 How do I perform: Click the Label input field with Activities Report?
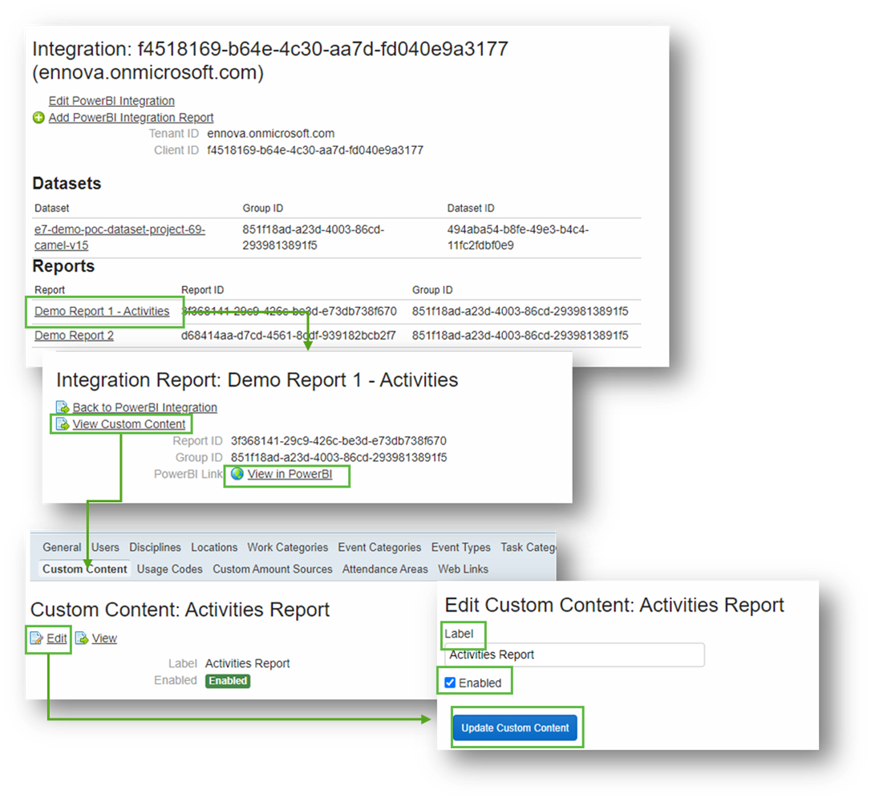click(x=574, y=654)
